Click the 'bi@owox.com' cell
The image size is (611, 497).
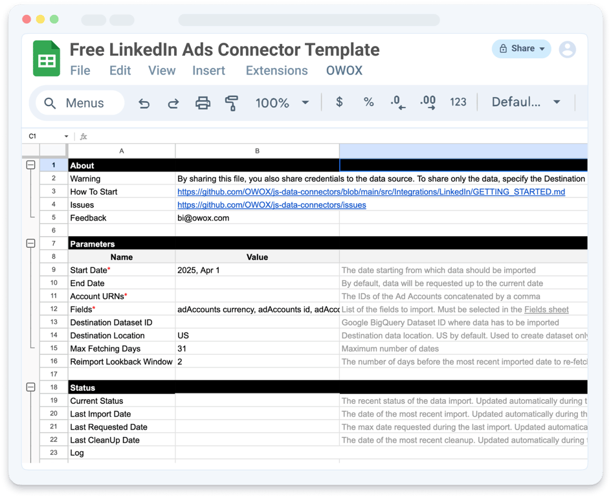tap(257, 217)
